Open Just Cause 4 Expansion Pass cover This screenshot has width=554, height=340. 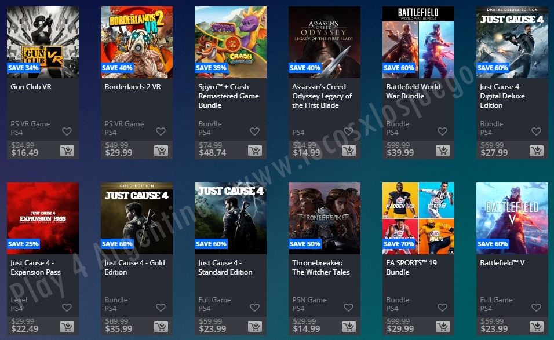[x=43, y=218]
